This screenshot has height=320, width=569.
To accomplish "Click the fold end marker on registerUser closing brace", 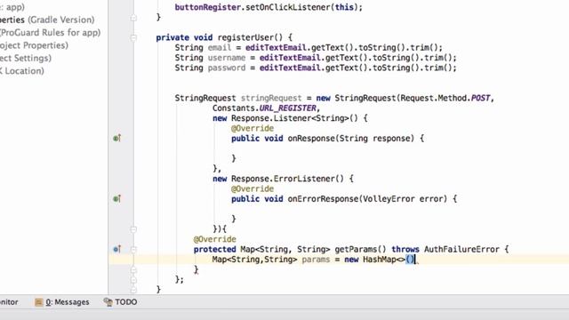I will pos(133,290).
